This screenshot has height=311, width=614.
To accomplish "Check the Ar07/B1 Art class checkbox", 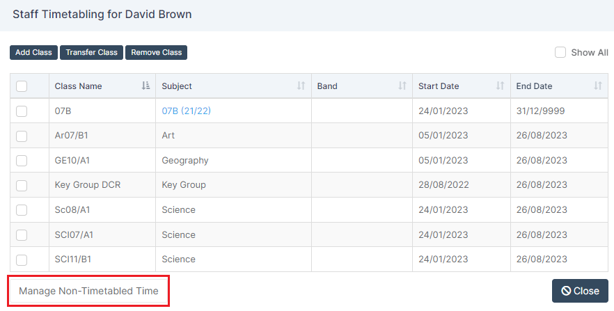I will (22, 136).
